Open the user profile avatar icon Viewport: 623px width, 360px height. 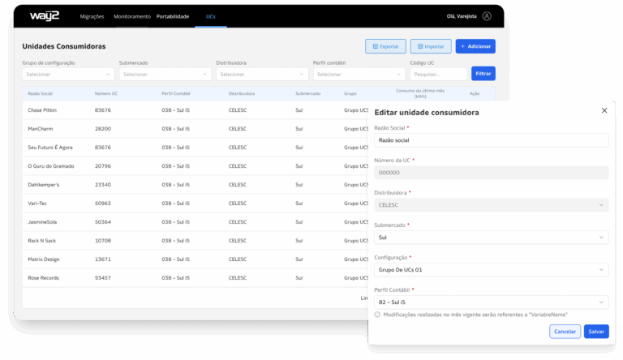click(487, 15)
